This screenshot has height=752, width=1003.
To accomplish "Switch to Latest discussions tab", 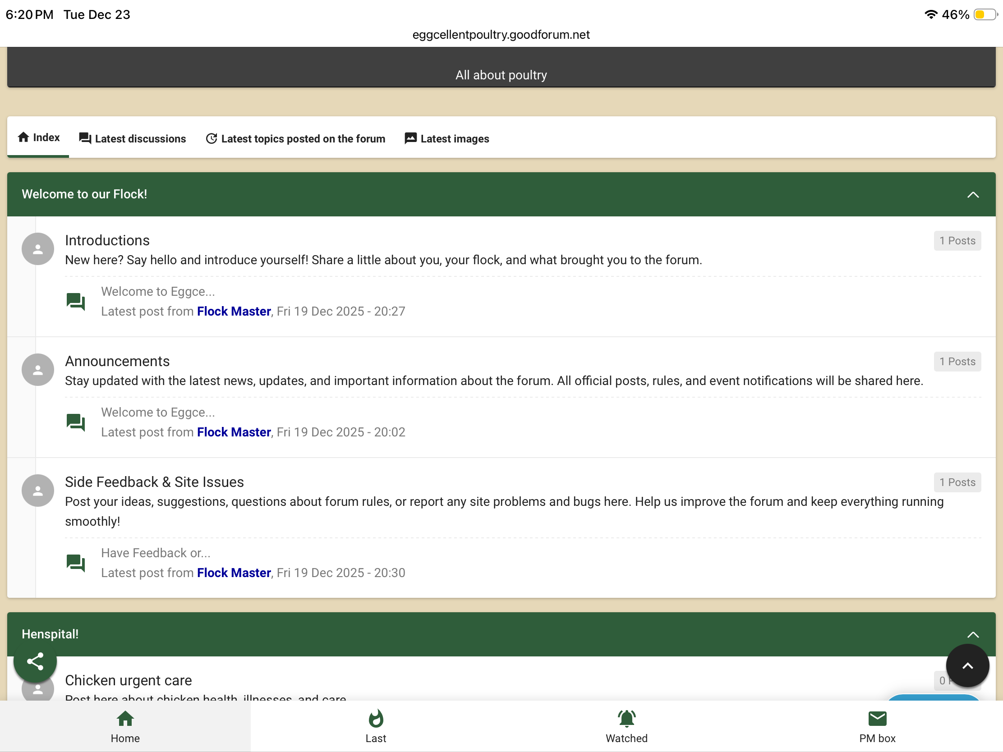I will coord(133,139).
